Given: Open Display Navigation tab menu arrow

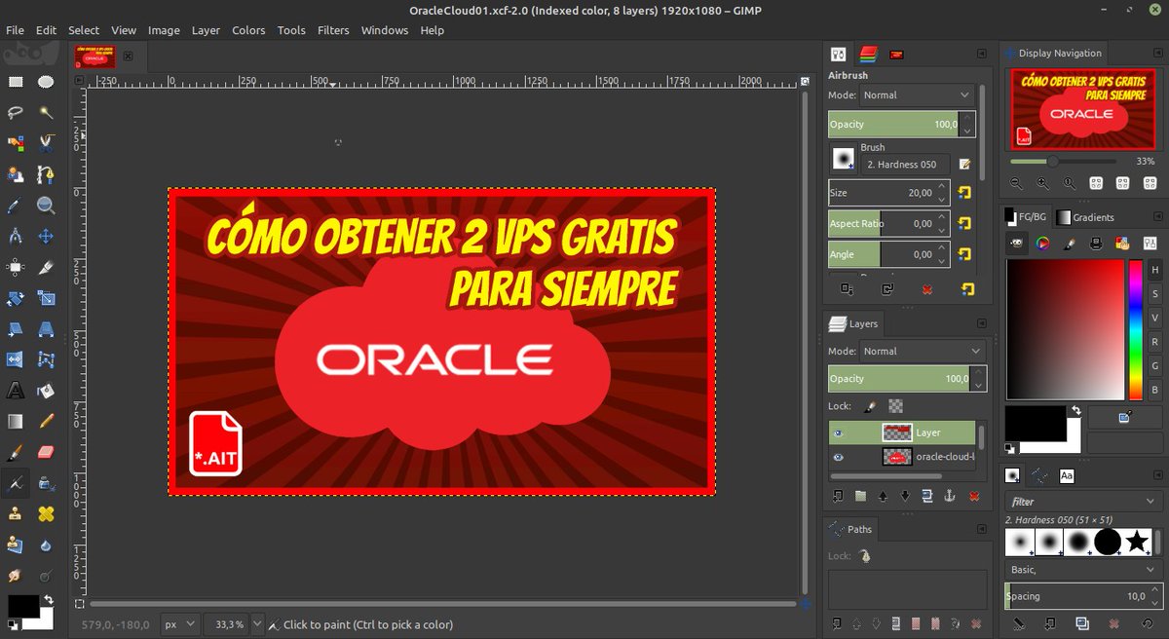Looking at the screenshot, I should (x=1158, y=54).
